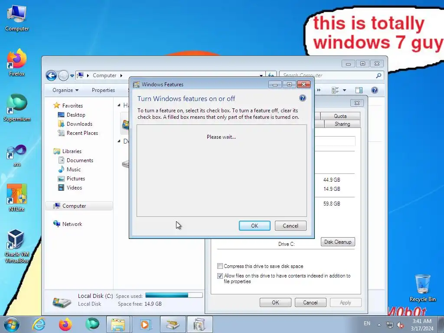
Task: Collapse the Devices with Removable Storage group
Action: 119,141
